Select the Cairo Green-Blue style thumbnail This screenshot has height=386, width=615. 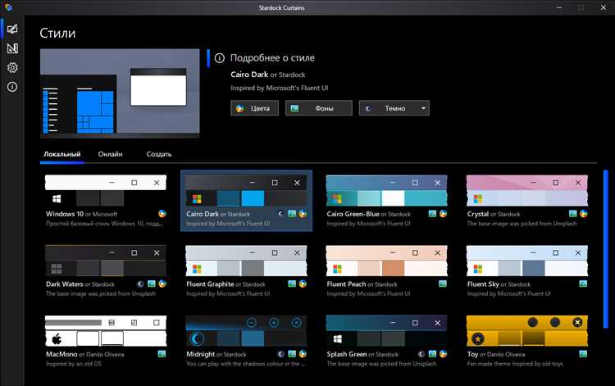[386, 190]
